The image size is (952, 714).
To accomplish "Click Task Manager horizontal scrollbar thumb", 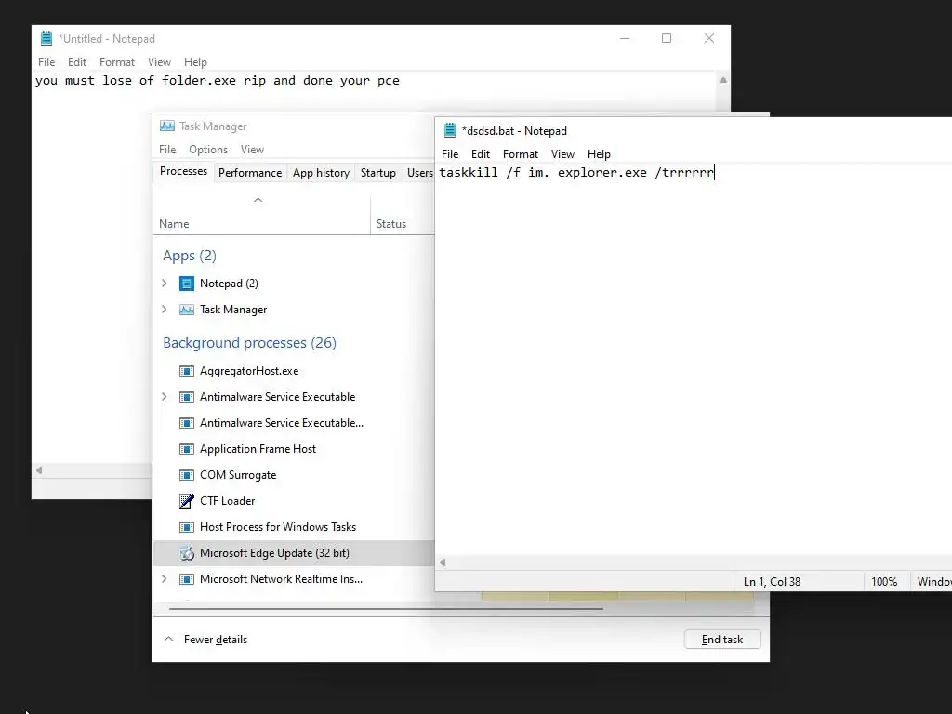I will 386,608.
